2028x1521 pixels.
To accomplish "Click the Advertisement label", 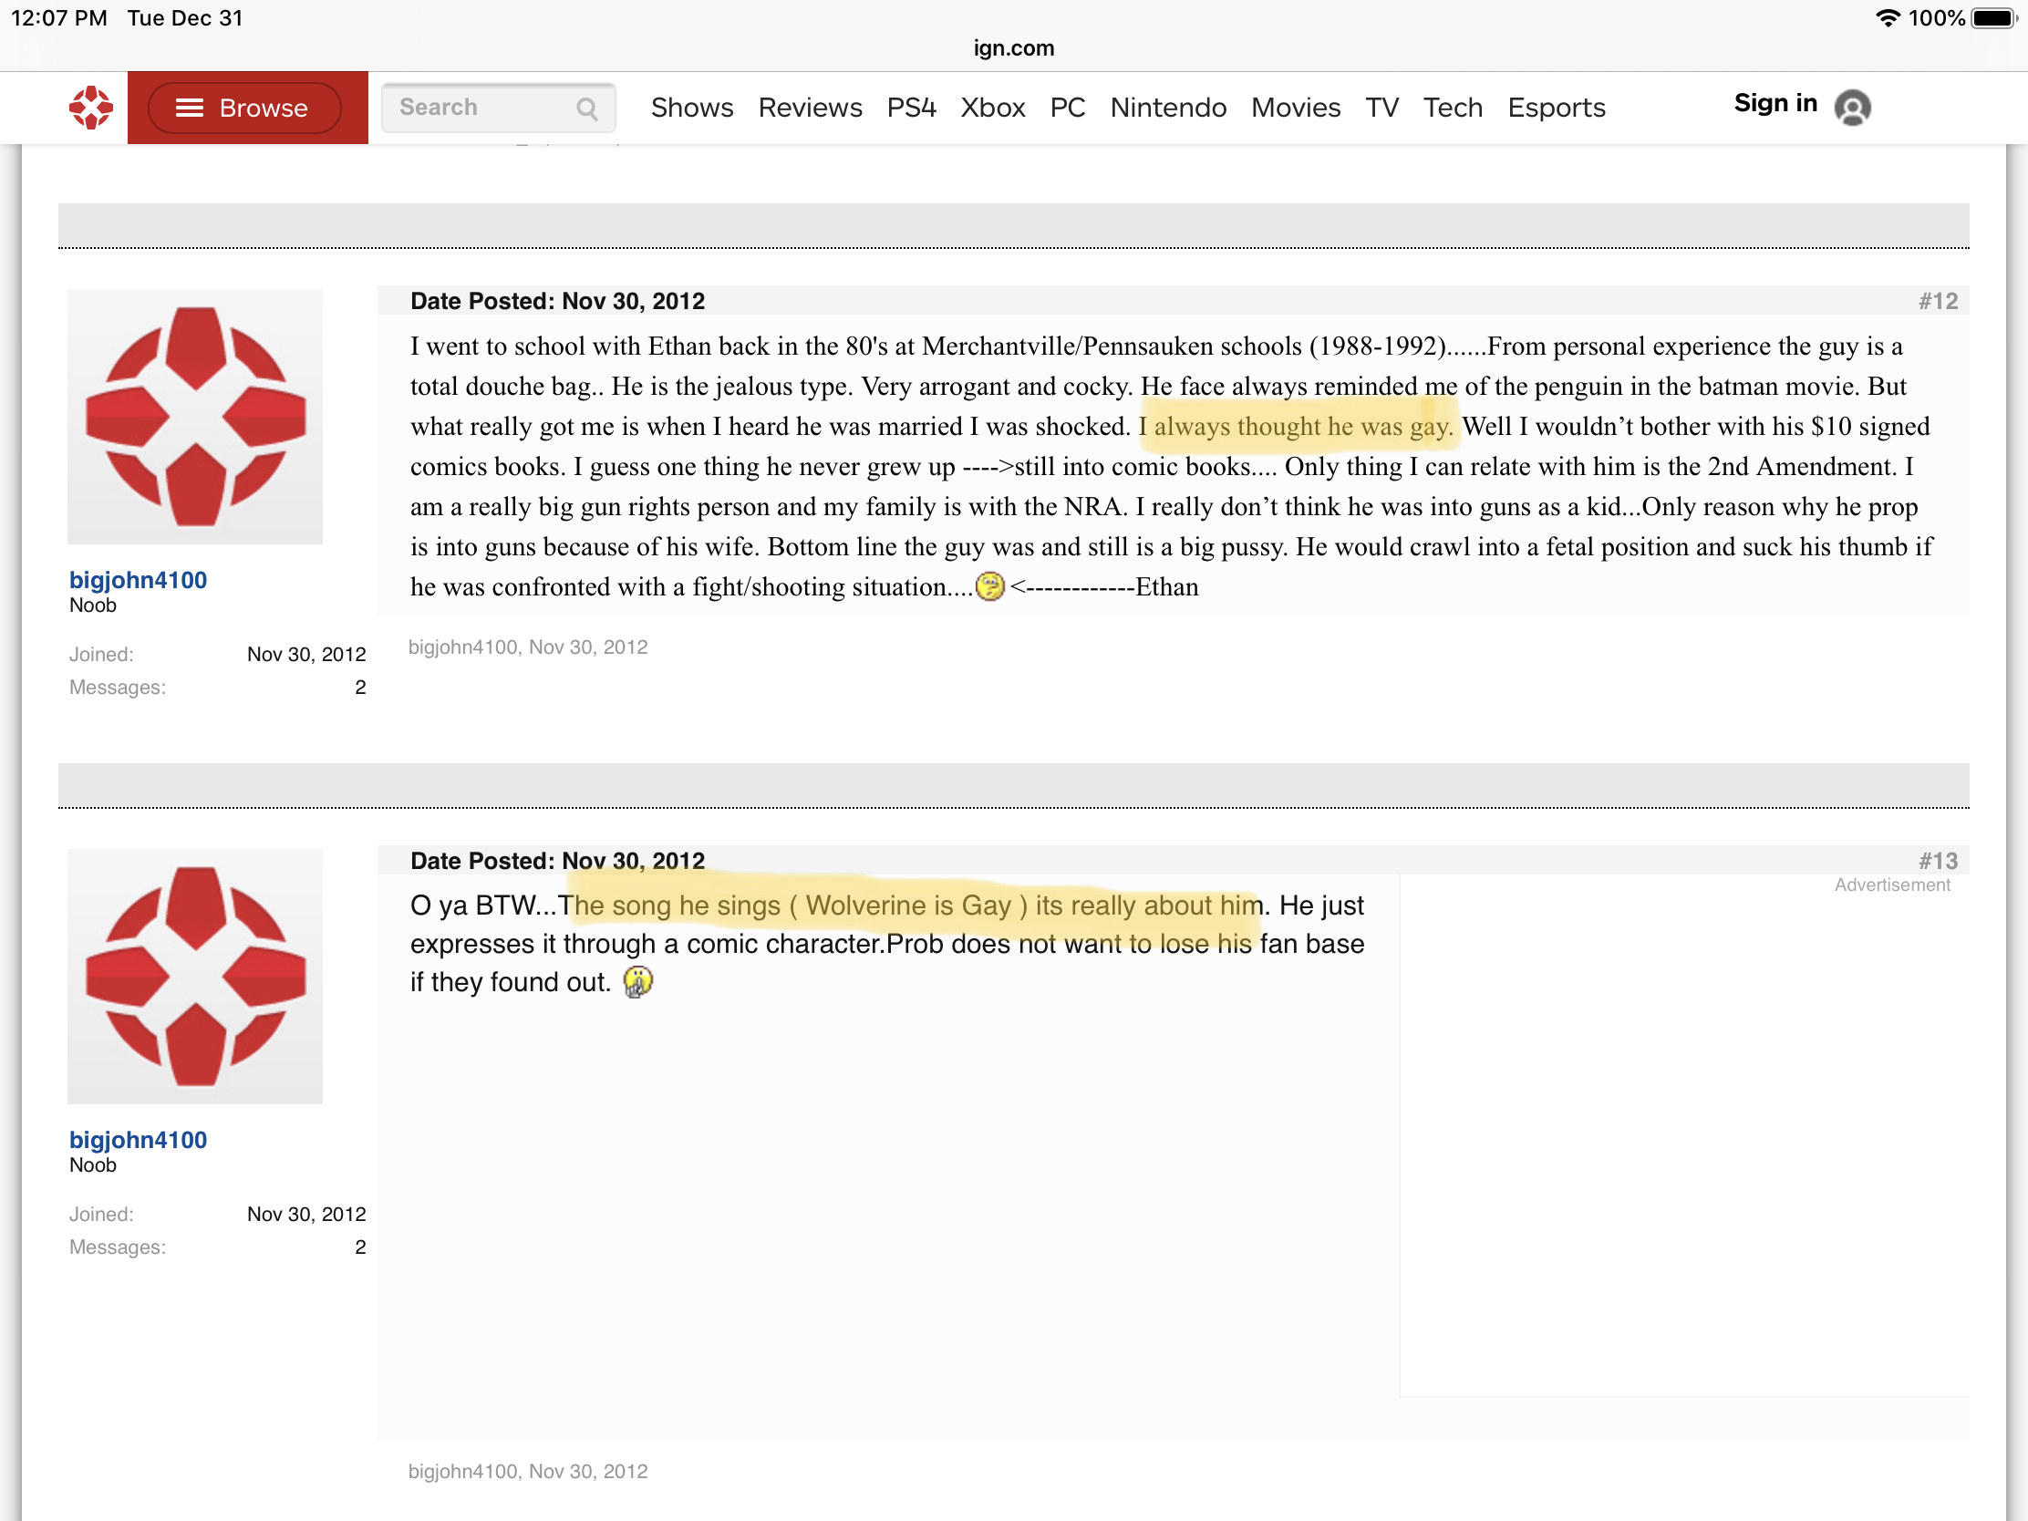I will coord(1892,885).
